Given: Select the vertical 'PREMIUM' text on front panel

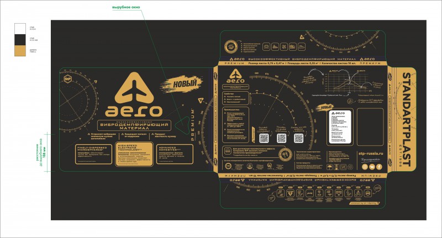Looking at the screenshot, I should (193, 125).
